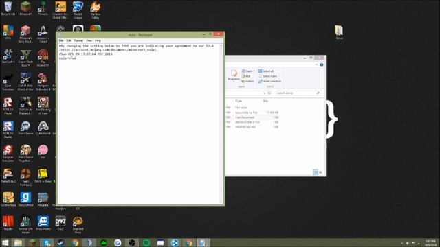The image size is (440, 247).
Task: Launch the Grand Theft Auto V shortcut
Action: click(25, 58)
